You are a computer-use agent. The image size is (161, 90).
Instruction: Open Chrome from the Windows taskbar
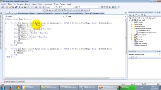18,88
